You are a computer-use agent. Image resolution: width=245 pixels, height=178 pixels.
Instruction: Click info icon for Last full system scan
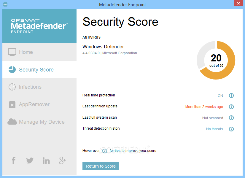pos(231,118)
